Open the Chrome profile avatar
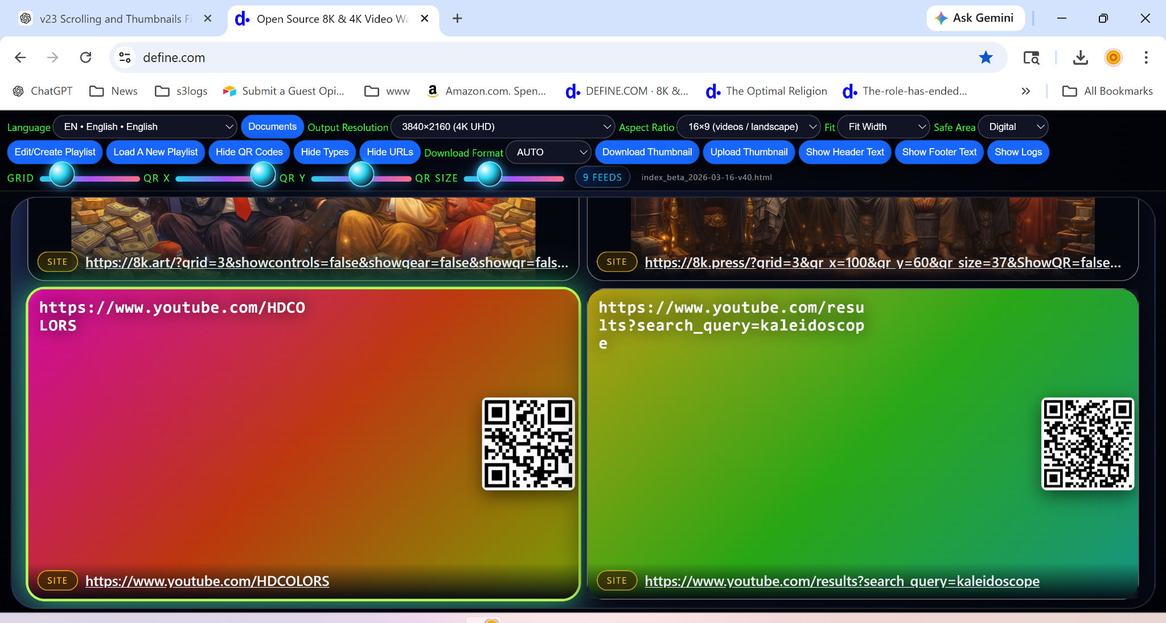Viewport: 1166px width, 623px height. click(x=1113, y=58)
